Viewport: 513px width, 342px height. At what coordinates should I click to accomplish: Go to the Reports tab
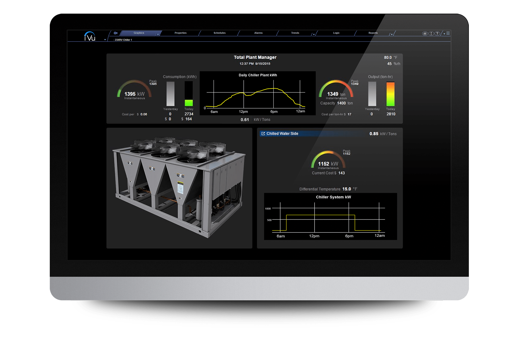[x=373, y=33]
